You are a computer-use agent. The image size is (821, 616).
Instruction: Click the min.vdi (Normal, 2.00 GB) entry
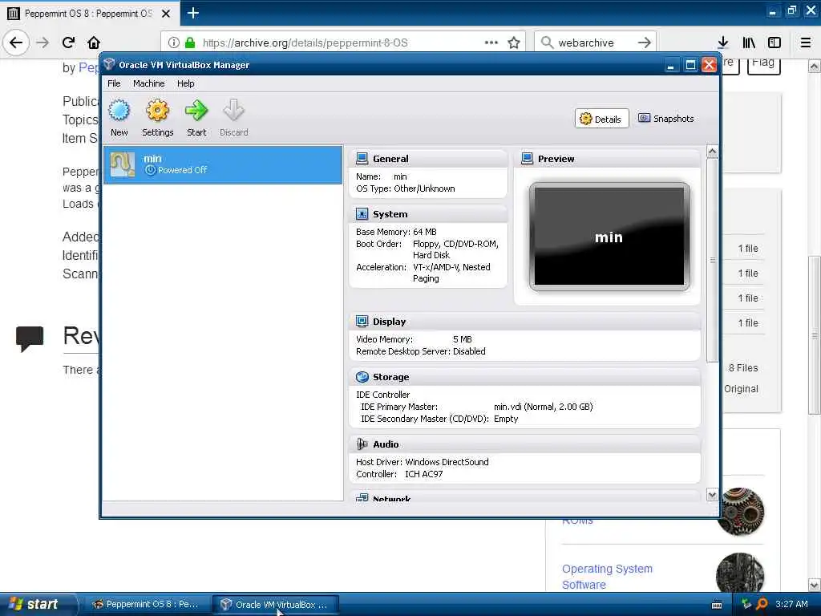tap(543, 407)
